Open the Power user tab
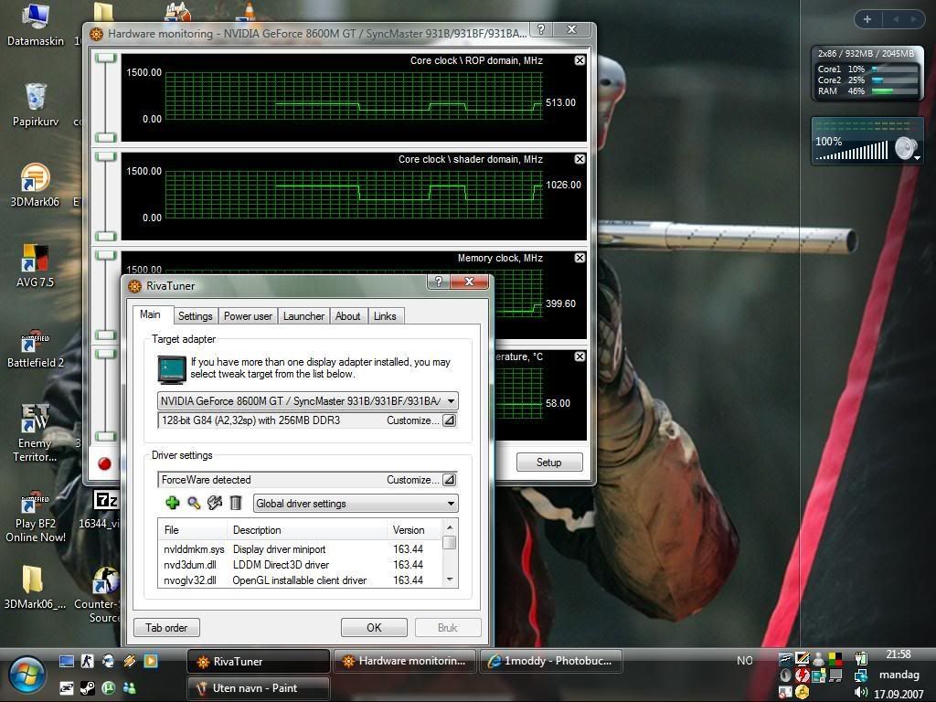The height and width of the screenshot is (702, 936). click(x=248, y=315)
